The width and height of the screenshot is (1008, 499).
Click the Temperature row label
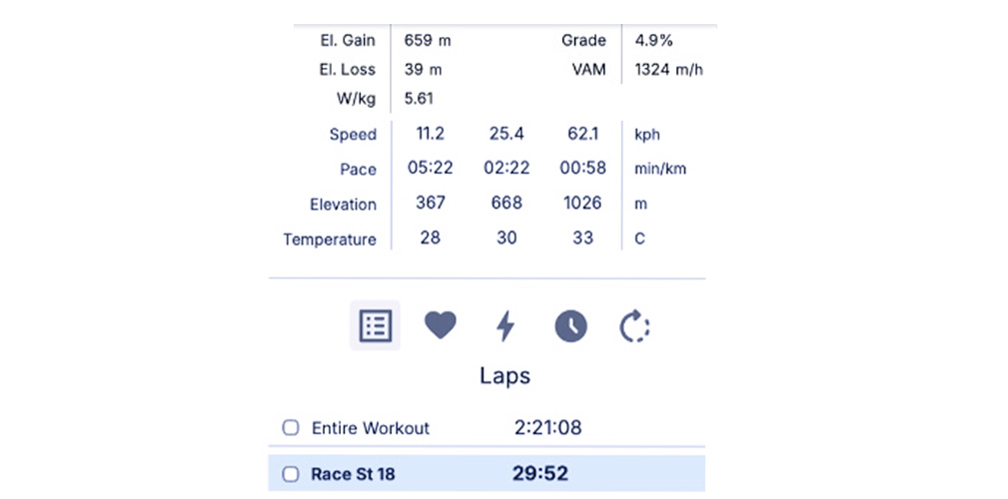coord(330,240)
